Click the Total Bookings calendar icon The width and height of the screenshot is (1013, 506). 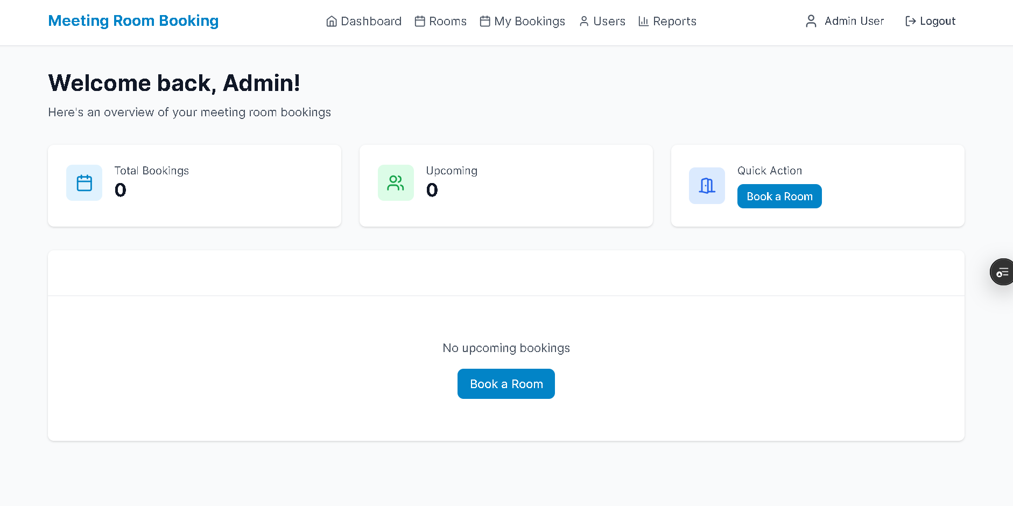pos(85,183)
